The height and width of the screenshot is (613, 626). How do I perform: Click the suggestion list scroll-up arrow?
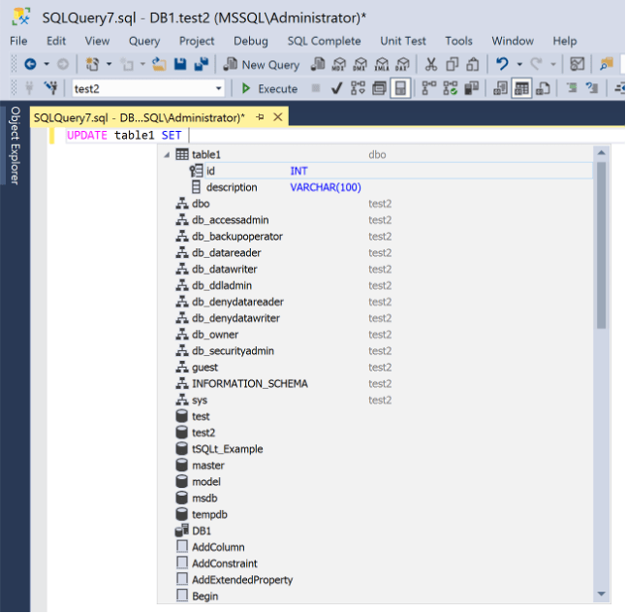601,152
